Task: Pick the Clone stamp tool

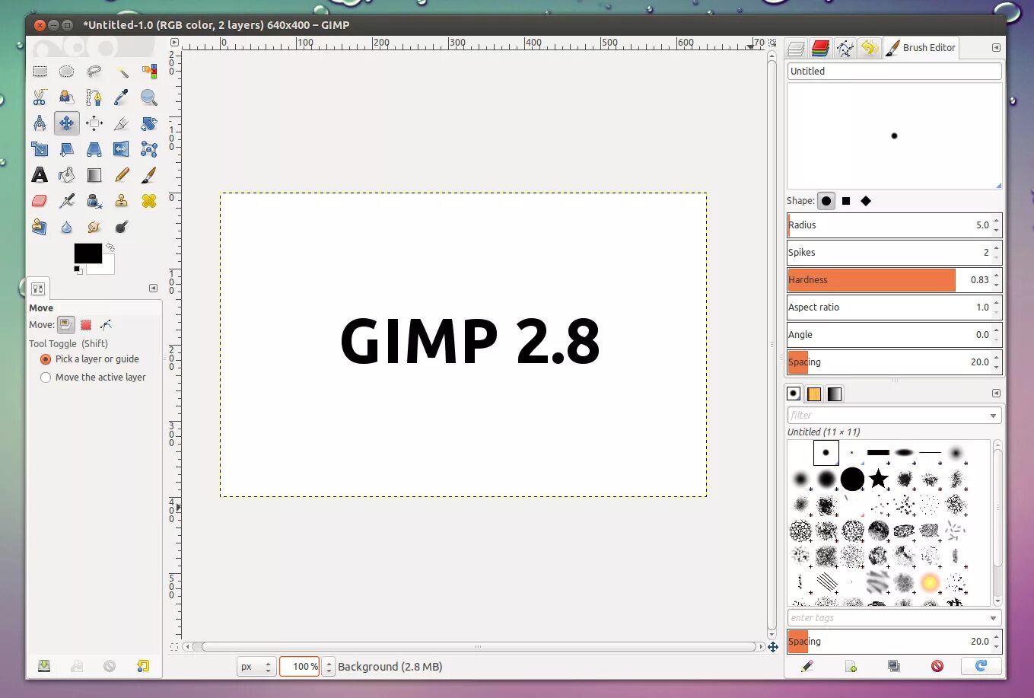Action: point(122,201)
